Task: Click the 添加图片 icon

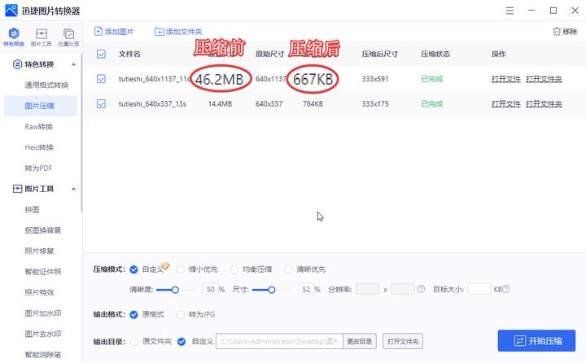Action: [x=98, y=32]
